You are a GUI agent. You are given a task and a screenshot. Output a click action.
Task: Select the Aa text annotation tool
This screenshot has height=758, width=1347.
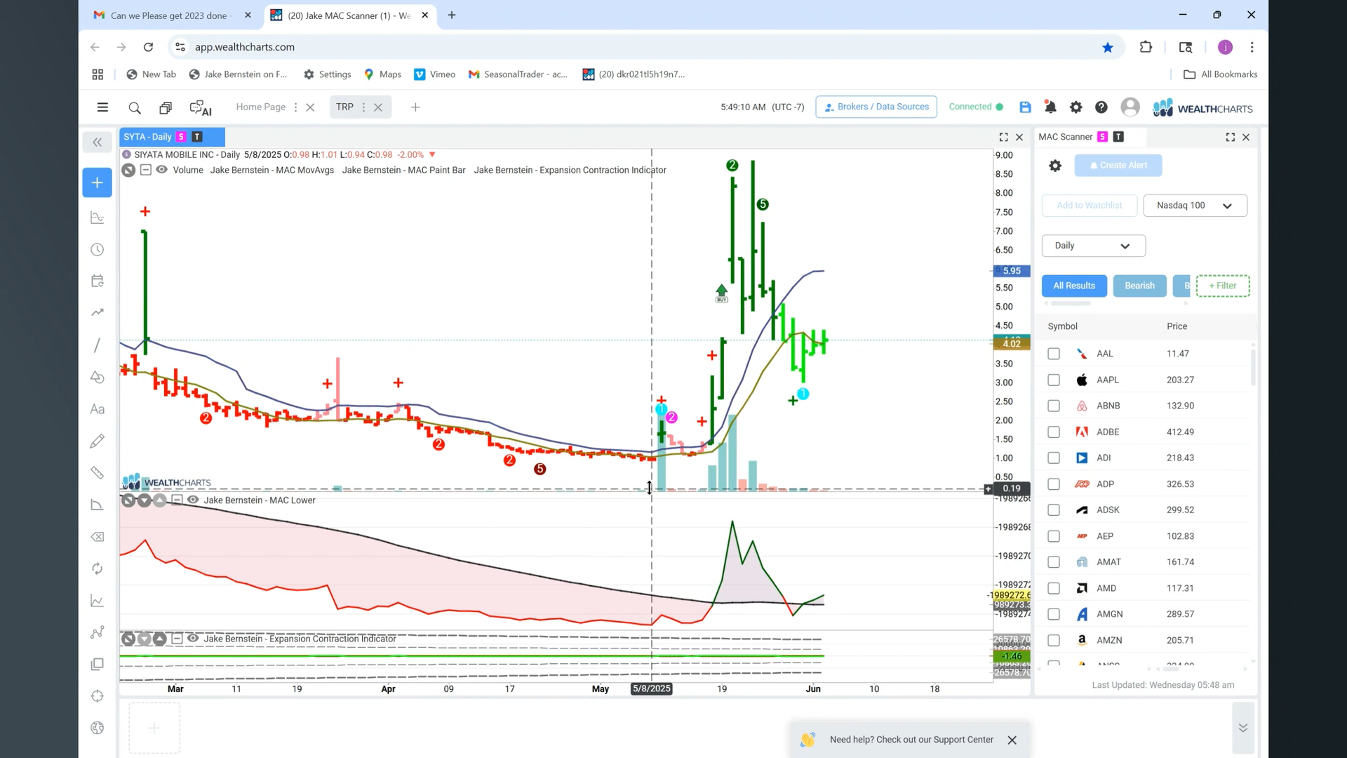[x=98, y=409]
